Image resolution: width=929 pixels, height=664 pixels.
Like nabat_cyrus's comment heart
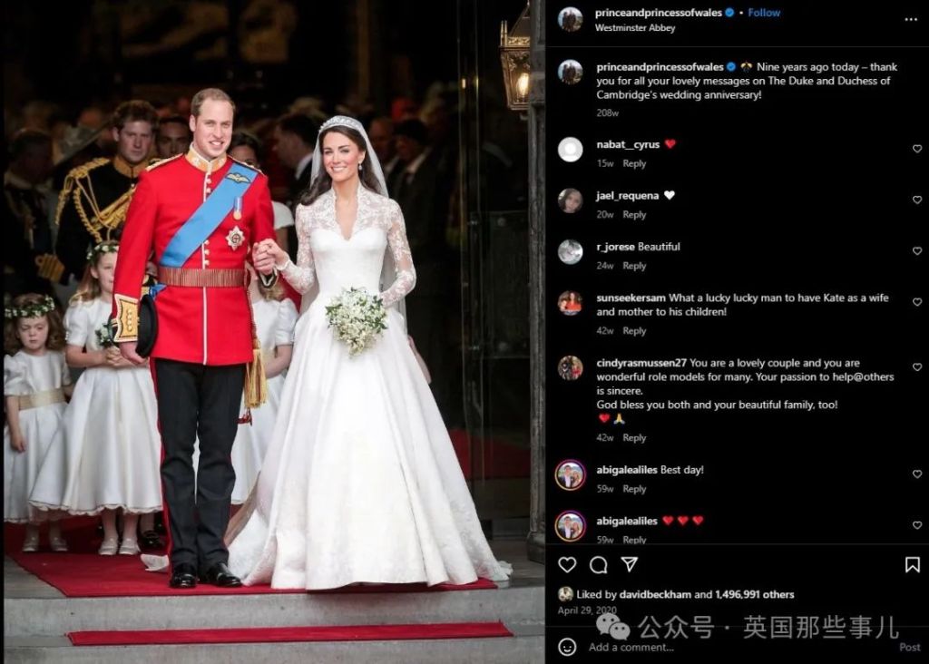(x=917, y=149)
